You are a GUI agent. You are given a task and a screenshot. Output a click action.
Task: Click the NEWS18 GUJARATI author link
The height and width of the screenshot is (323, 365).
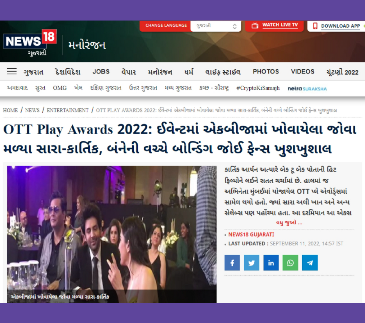(251, 234)
